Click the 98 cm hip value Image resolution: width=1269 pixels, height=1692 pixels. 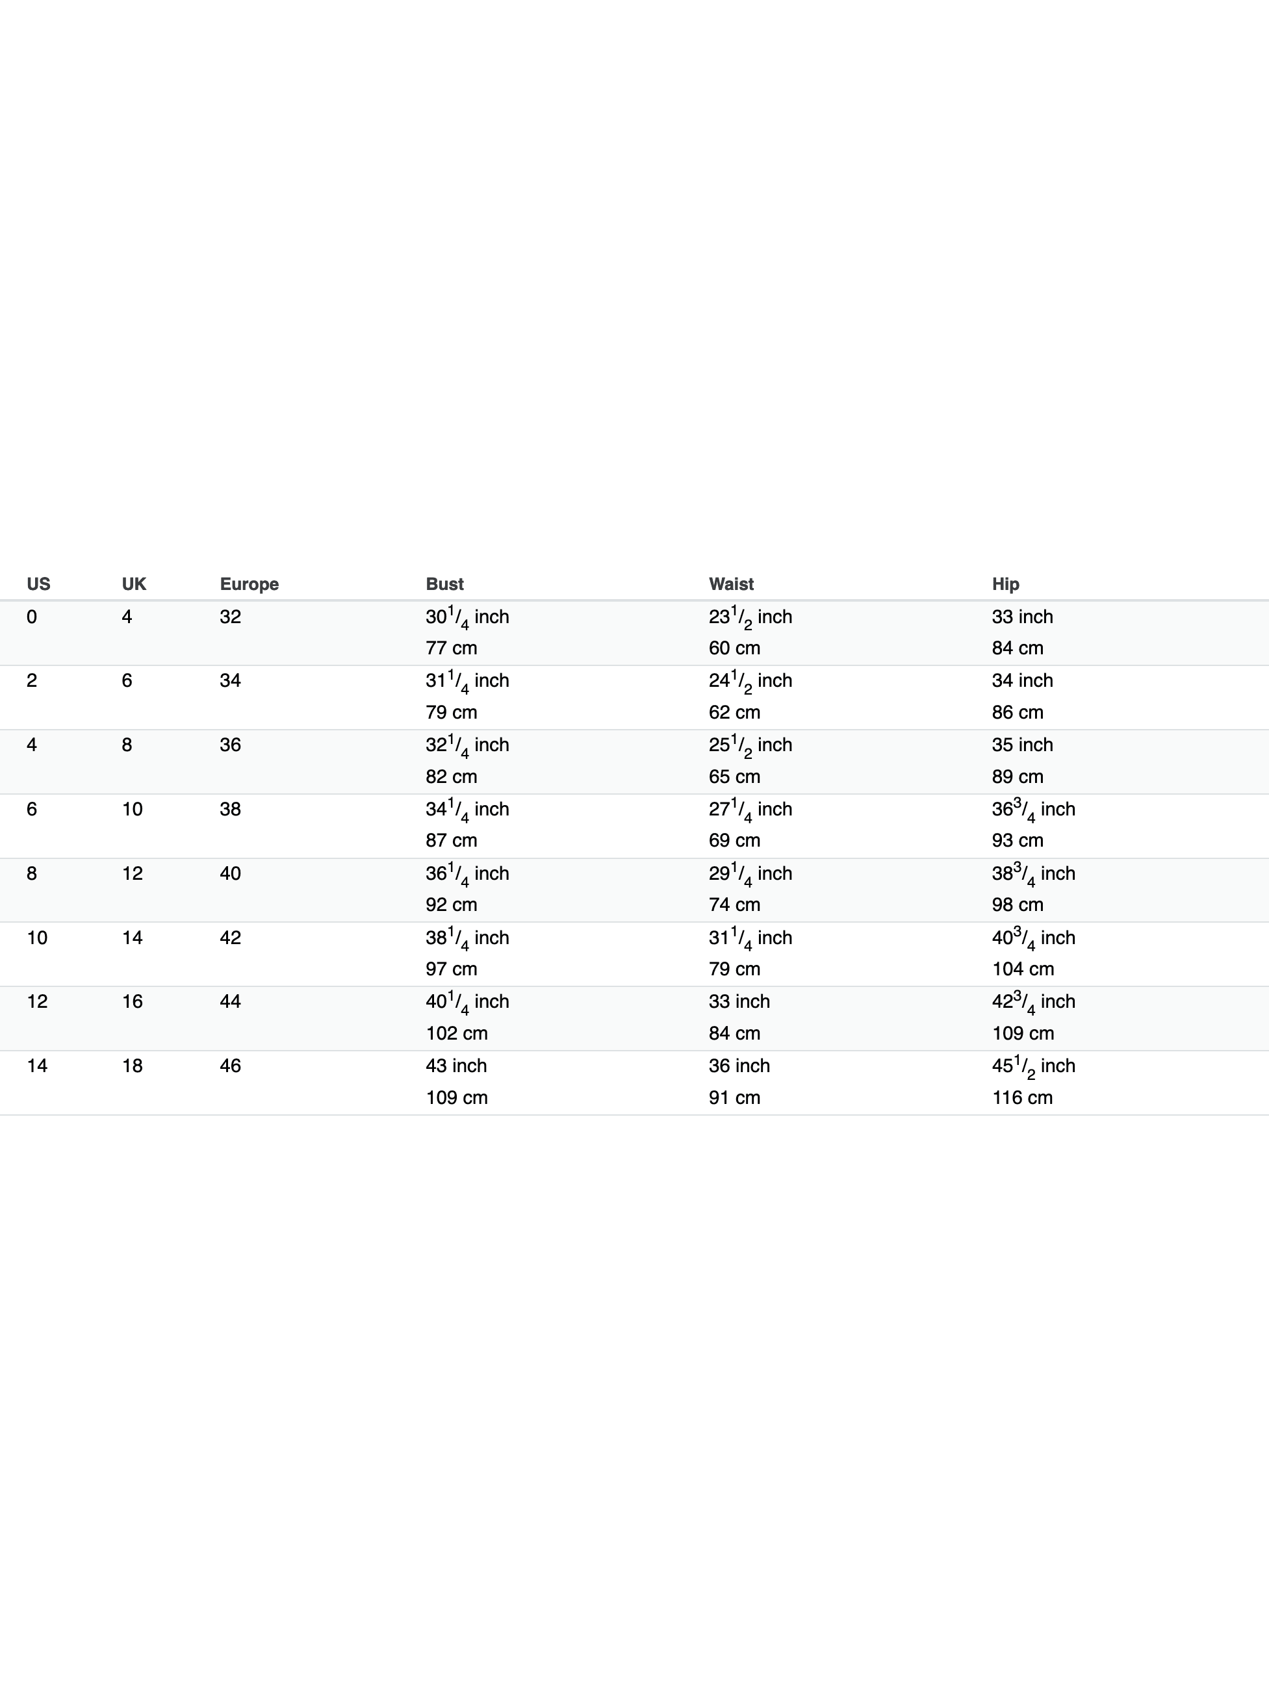(x=1018, y=904)
